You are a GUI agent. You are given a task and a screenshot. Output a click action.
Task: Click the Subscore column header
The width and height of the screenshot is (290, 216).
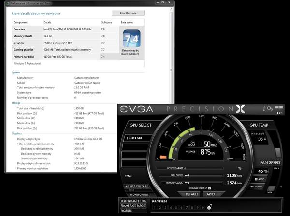pos(106,22)
